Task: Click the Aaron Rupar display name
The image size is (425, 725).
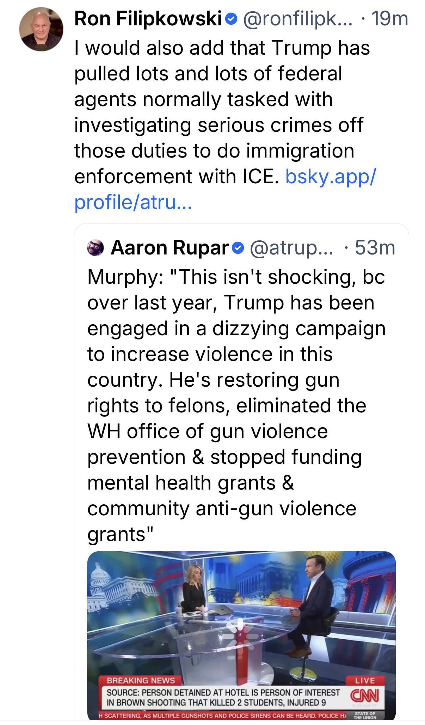Action: (170, 248)
